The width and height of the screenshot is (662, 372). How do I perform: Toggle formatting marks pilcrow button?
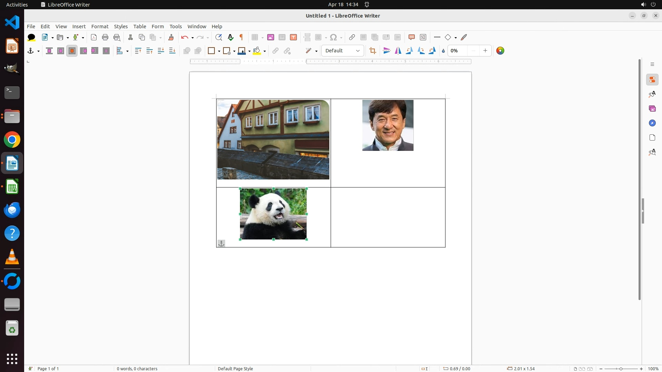tap(241, 37)
